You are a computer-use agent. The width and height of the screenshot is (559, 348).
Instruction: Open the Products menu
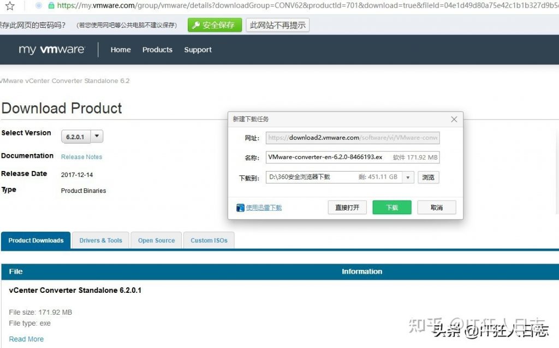tap(157, 50)
